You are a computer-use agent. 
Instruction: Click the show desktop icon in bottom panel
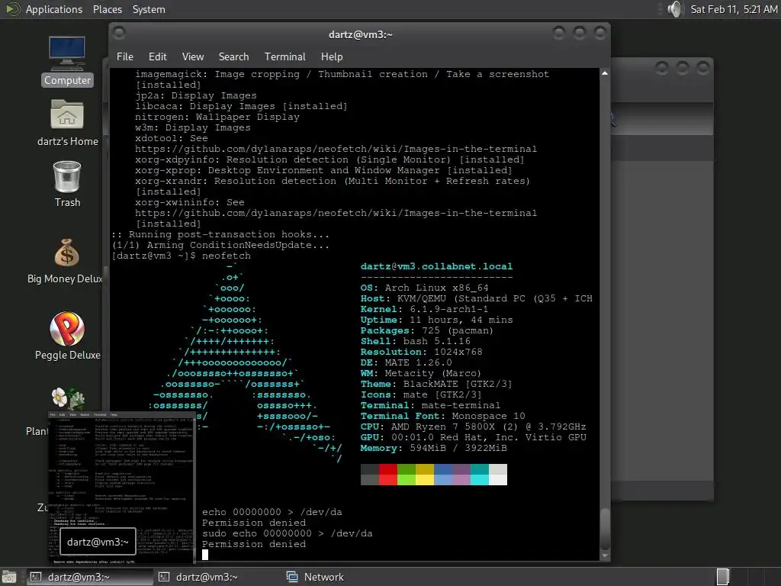point(9,577)
